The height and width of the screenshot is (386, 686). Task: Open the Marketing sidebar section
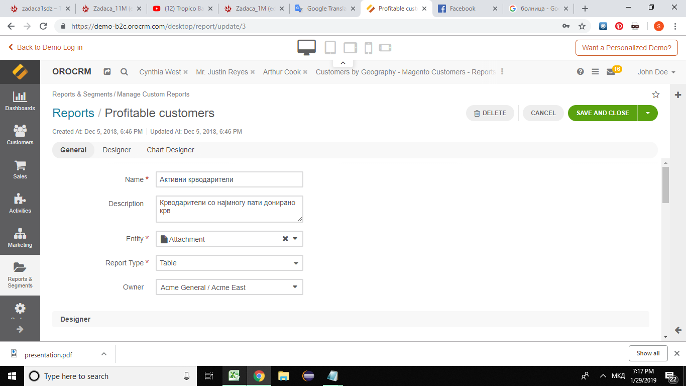coord(20,237)
